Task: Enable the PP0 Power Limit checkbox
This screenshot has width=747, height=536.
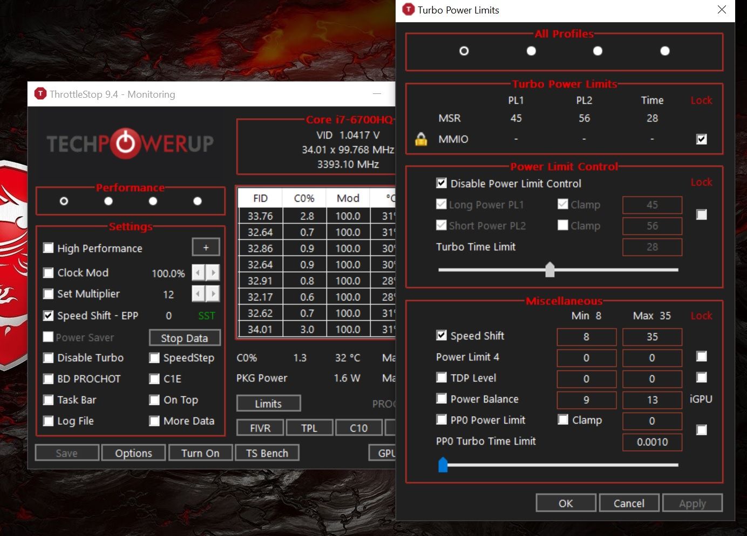Action: click(442, 419)
